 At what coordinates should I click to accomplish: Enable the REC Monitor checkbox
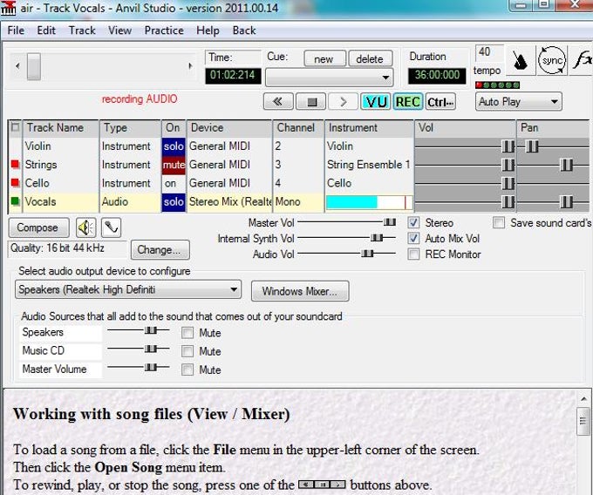point(413,254)
